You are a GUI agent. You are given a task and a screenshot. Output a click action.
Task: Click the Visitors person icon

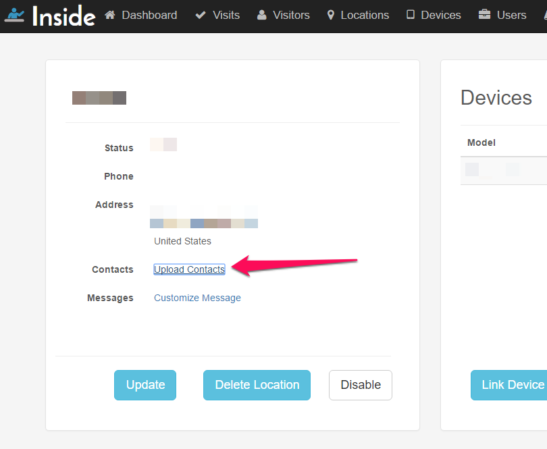261,15
